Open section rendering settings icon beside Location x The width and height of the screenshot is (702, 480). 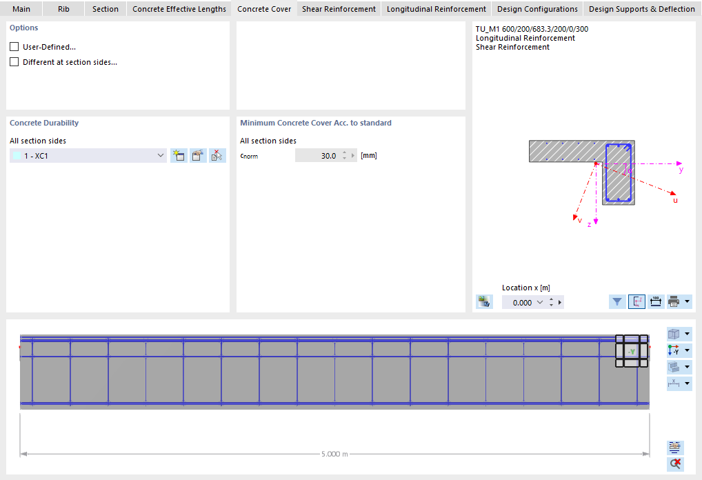(x=484, y=302)
